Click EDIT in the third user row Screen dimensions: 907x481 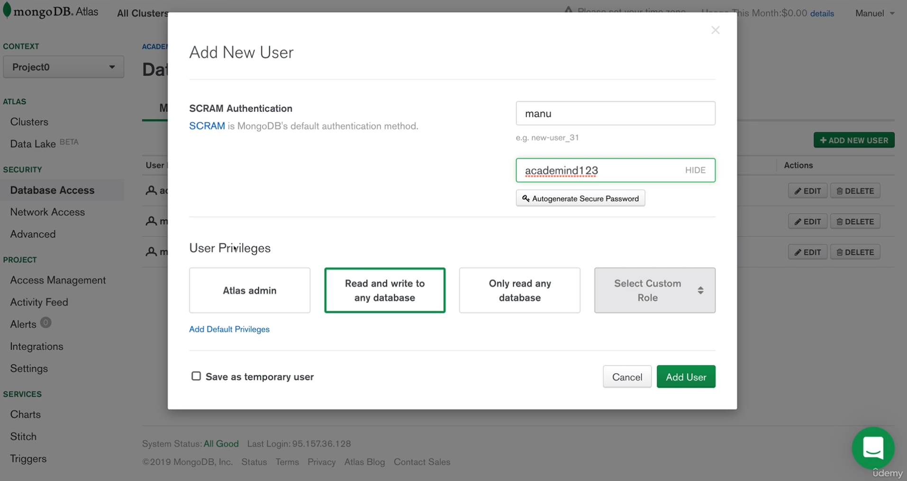(x=807, y=252)
